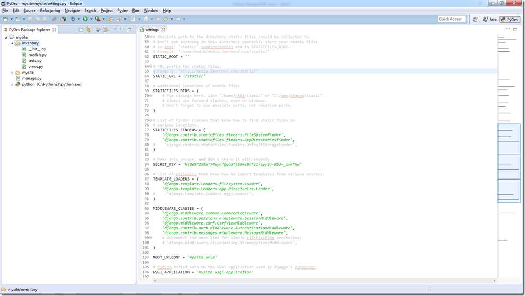Image resolution: width=525 pixels, height=296 pixels.
Task: Click the Last Edit Location icon
Action: (x=158, y=19)
